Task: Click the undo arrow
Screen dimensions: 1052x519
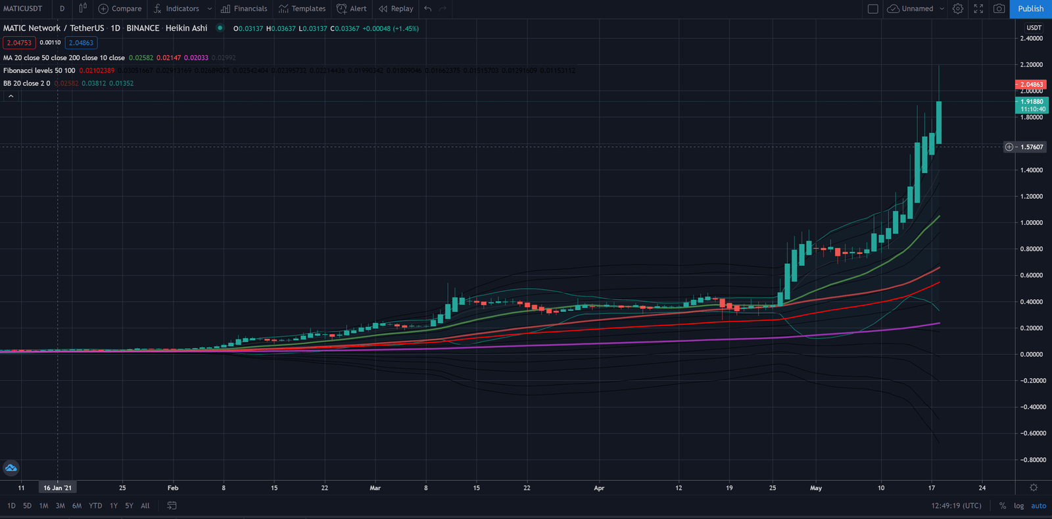Action: coord(428,9)
